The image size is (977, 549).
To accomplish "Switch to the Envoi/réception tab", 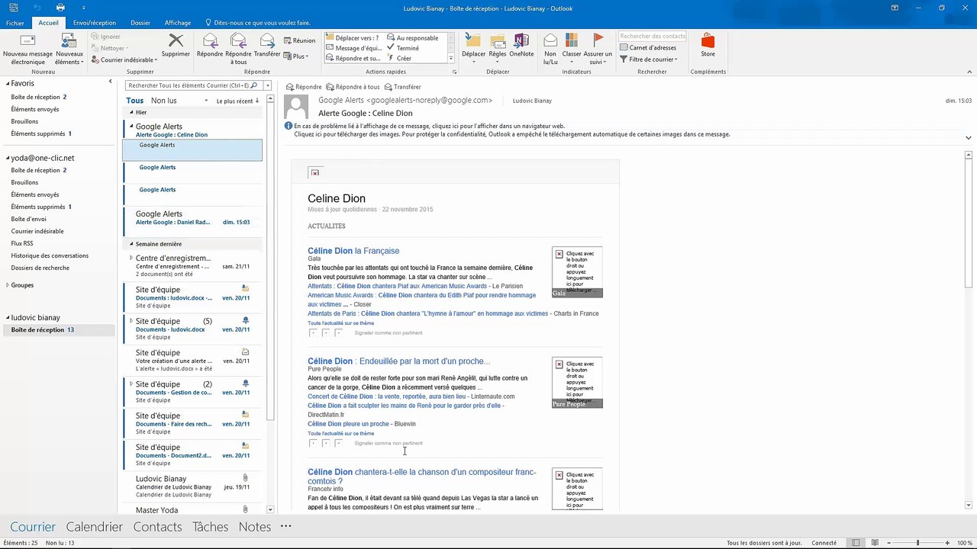I will [95, 23].
